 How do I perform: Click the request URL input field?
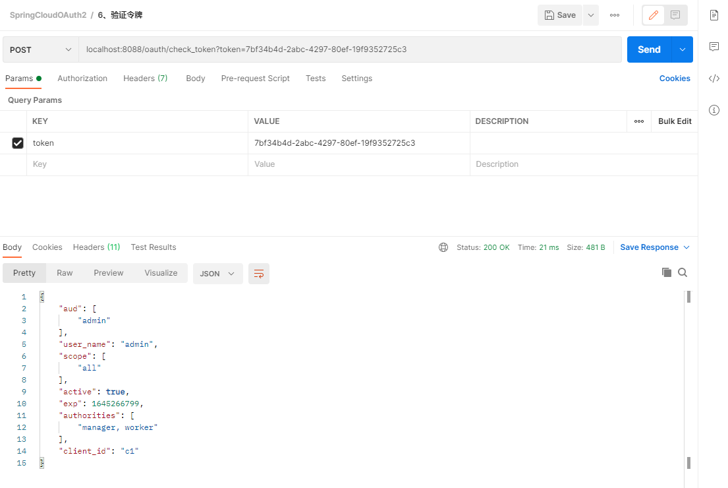pos(350,49)
